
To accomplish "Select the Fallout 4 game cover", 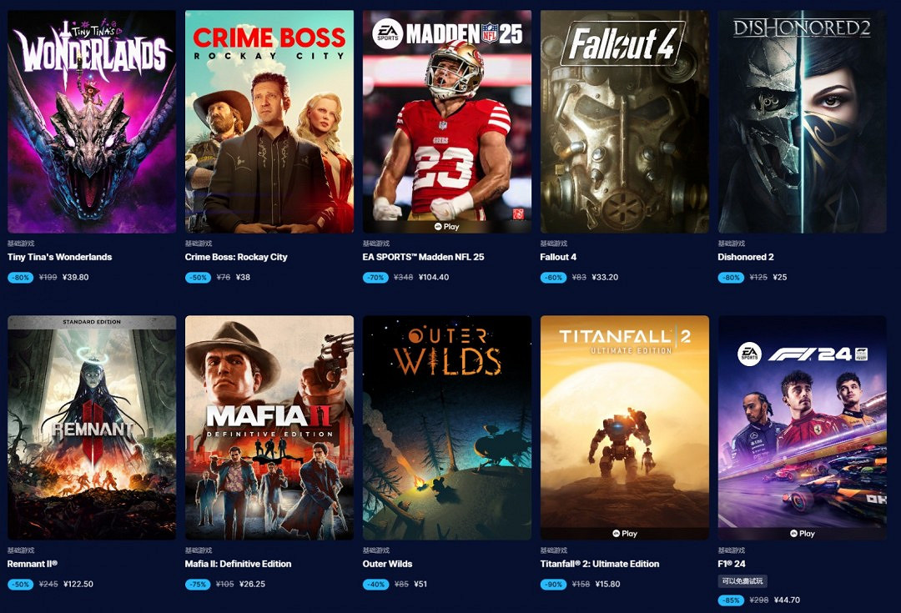I will click(x=625, y=122).
